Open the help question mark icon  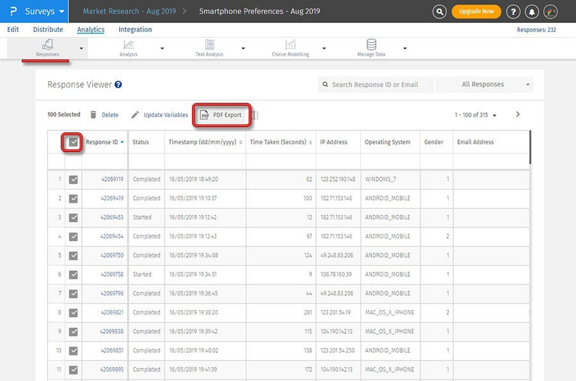pos(513,12)
